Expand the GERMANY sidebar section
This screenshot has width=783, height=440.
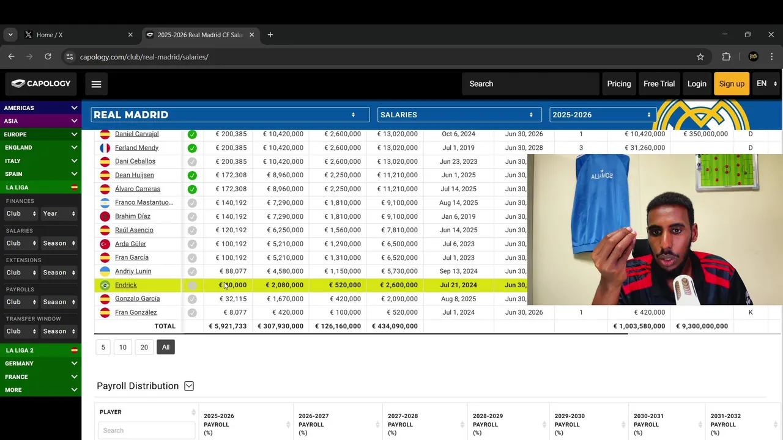pyautogui.click(x=40, y=364)
